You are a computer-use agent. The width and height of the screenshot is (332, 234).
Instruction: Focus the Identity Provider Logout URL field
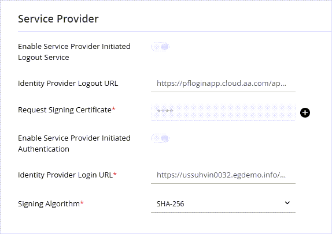pos(223,84)
